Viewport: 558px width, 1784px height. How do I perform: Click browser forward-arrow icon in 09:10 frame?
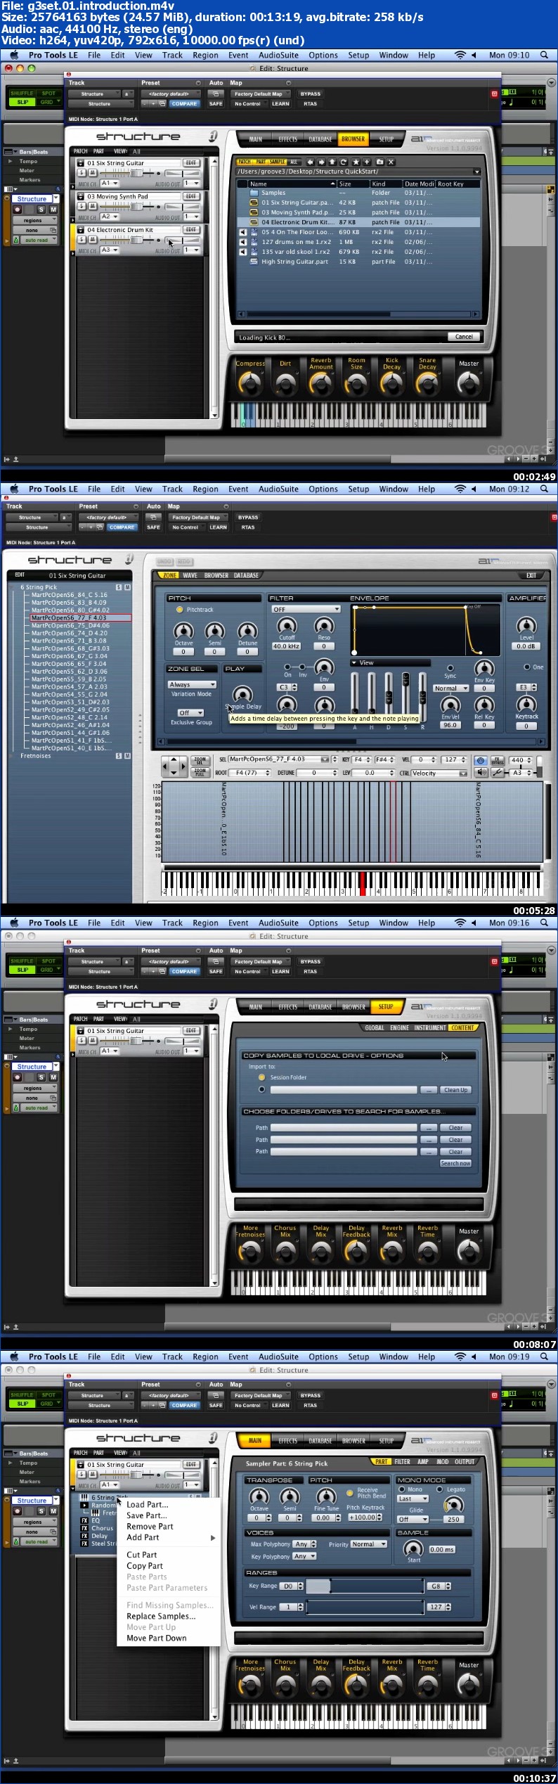click(x=321, y=162)
